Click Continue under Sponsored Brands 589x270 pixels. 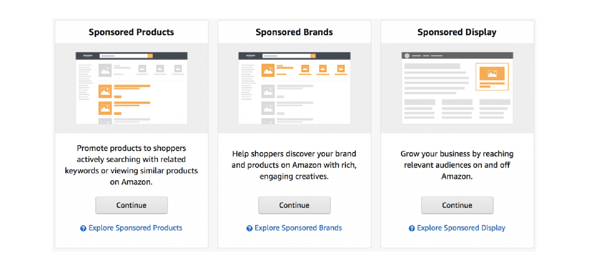pyautogui.click(x=294, y=205)
